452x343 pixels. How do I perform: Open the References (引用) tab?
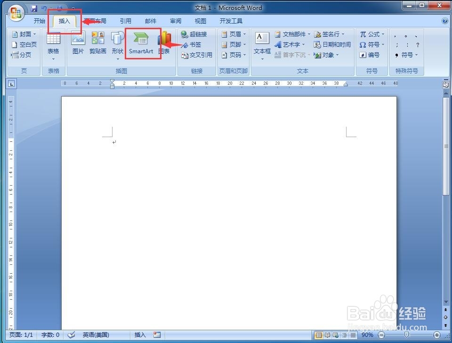click(125, 21)
